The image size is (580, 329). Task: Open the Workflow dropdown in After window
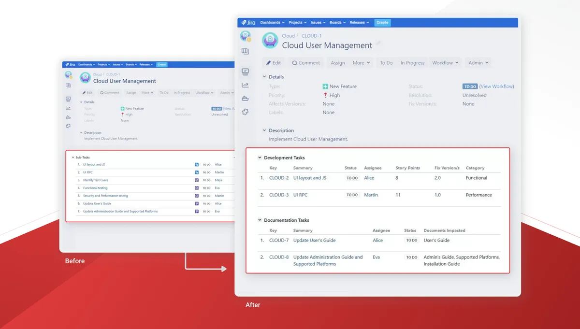(x=445, y=63)
